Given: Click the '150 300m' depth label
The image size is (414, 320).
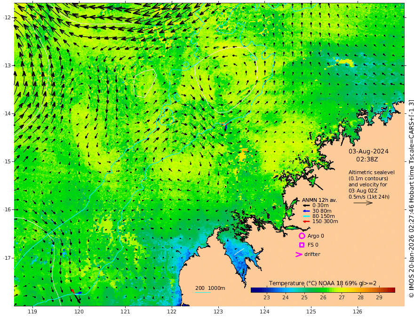Looking at the screenshot, I should (325, 222).
